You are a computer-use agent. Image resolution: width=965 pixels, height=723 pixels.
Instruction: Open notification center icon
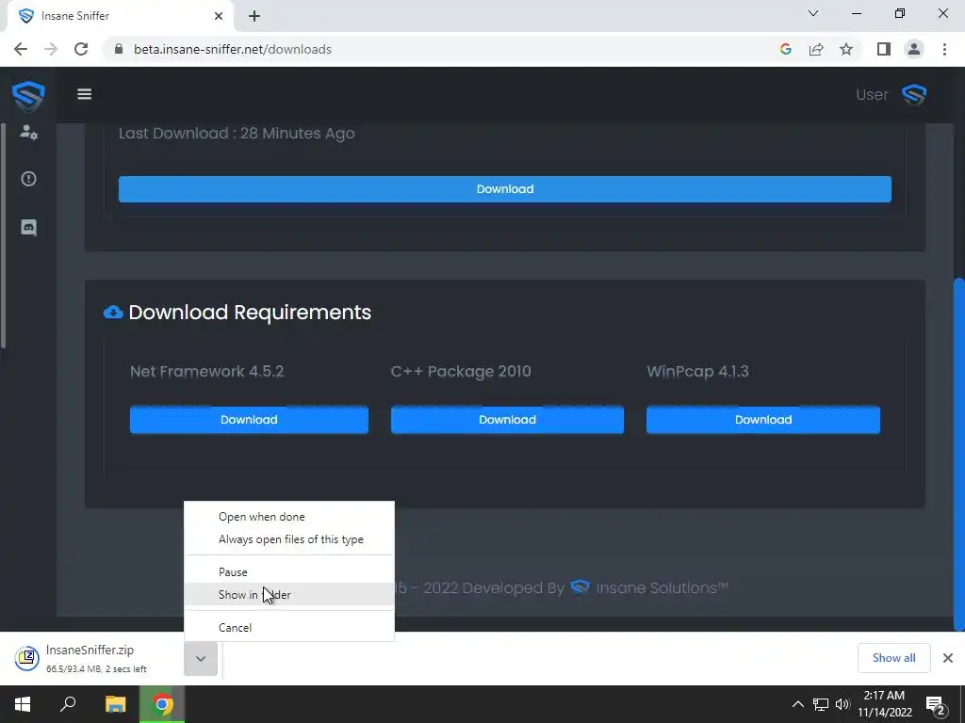(936, 704)
